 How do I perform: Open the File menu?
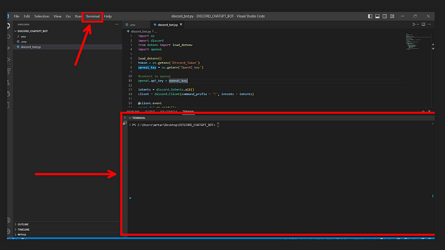coord(16,16)
